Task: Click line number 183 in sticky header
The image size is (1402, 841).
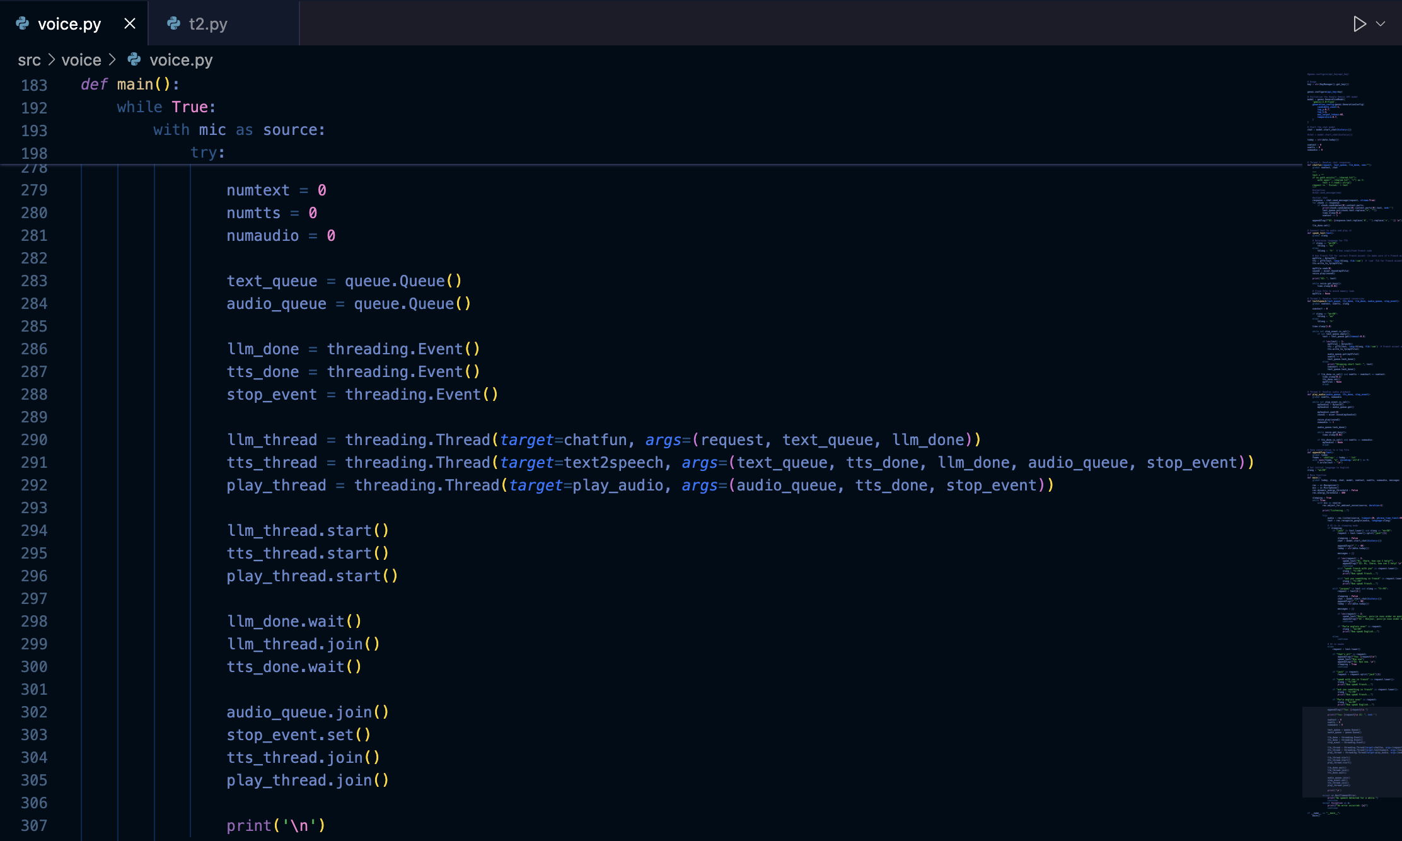Action: (x=34, y=85)
